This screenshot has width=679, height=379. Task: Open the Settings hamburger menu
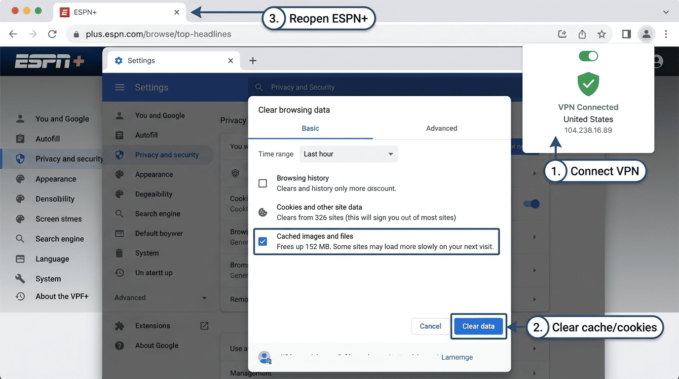tap(119, 87)
